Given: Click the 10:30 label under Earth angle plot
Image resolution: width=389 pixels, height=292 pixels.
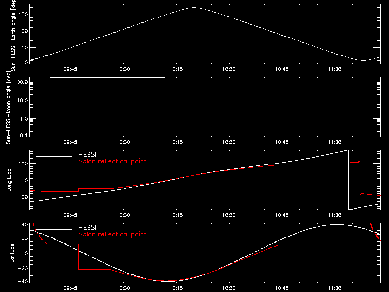Looking at the screenshot, I should 229,69.
